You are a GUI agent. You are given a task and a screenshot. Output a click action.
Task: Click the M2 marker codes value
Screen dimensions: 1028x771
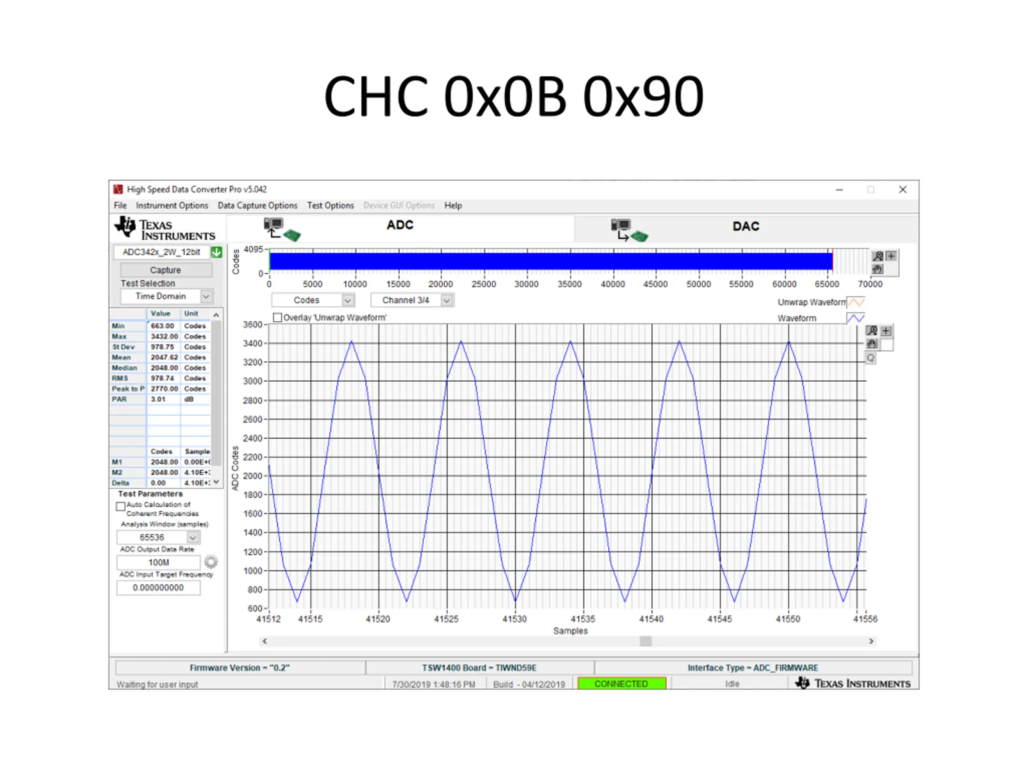(164, 472)
